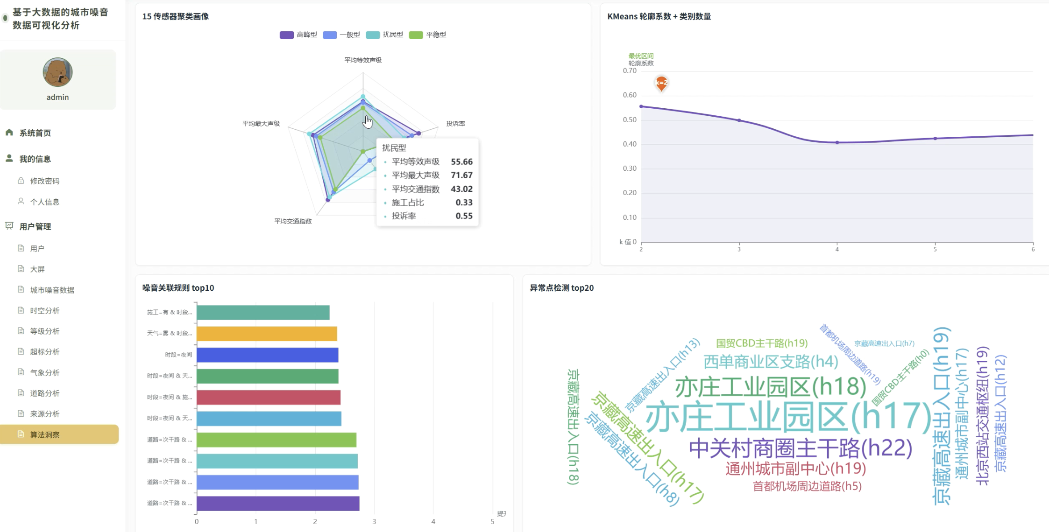Image resolution: width=1049 pixels, height=532 pixels.
Task: Click the 异常点检测 top20 chart title
Action: (x=562, y=288)
